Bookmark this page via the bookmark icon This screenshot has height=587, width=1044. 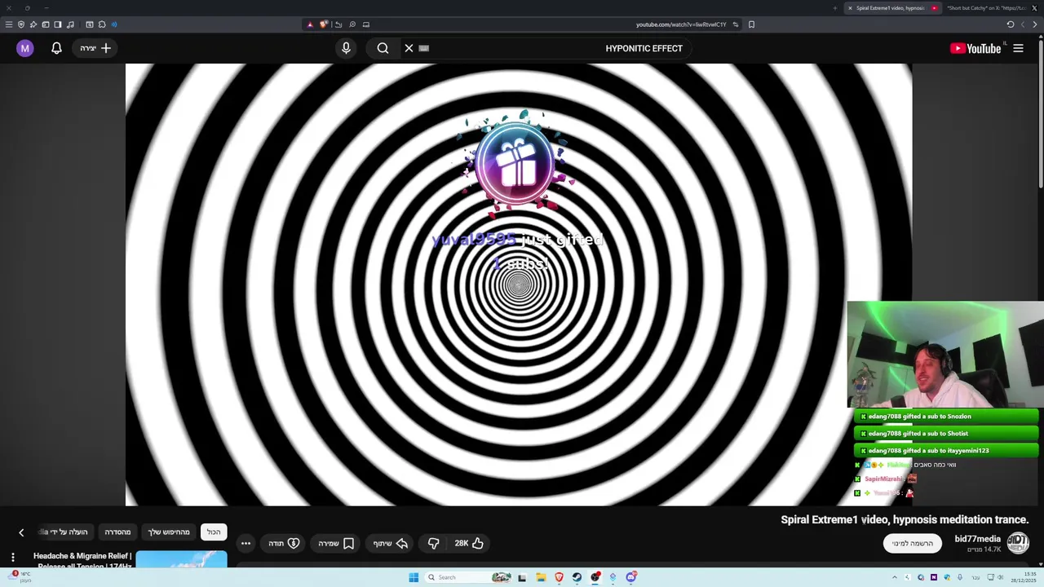[x=751, y=24]
